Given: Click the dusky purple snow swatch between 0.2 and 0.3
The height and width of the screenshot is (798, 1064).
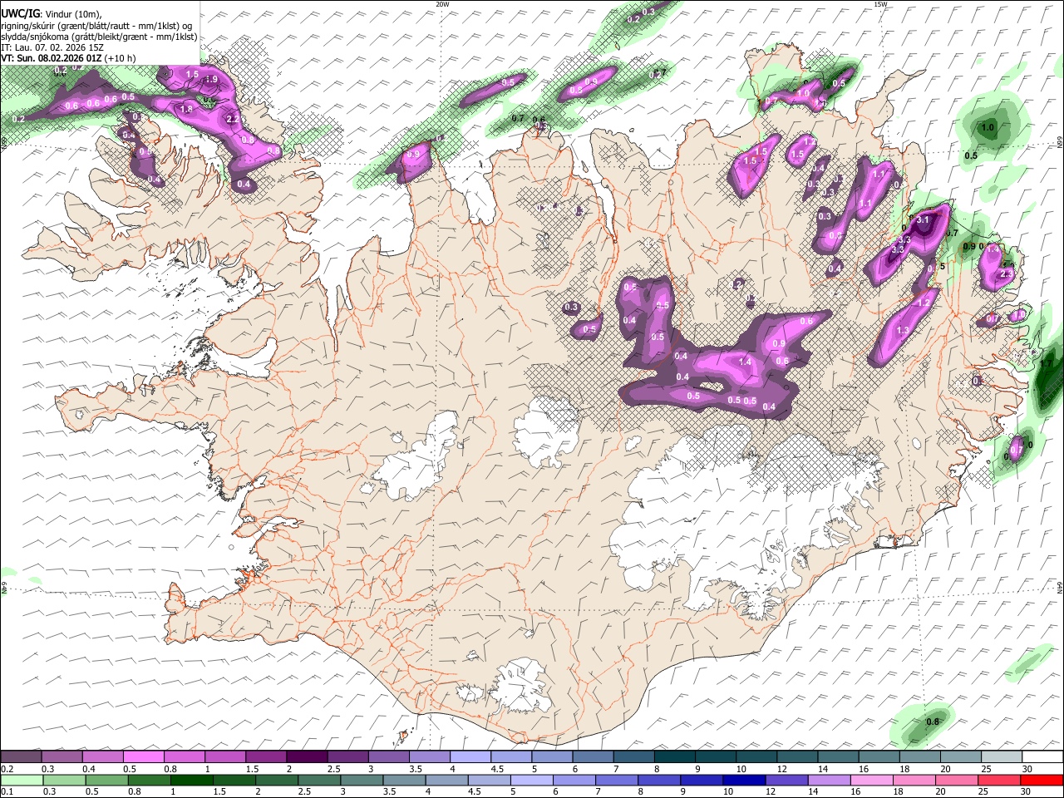Looking at the screenshot, I should [21, 757].
